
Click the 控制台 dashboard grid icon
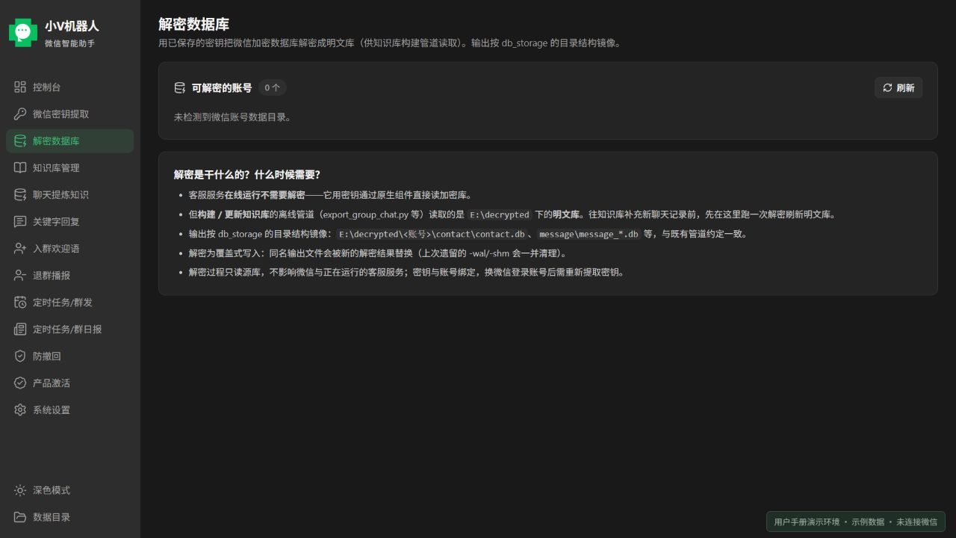pos(20,87)
